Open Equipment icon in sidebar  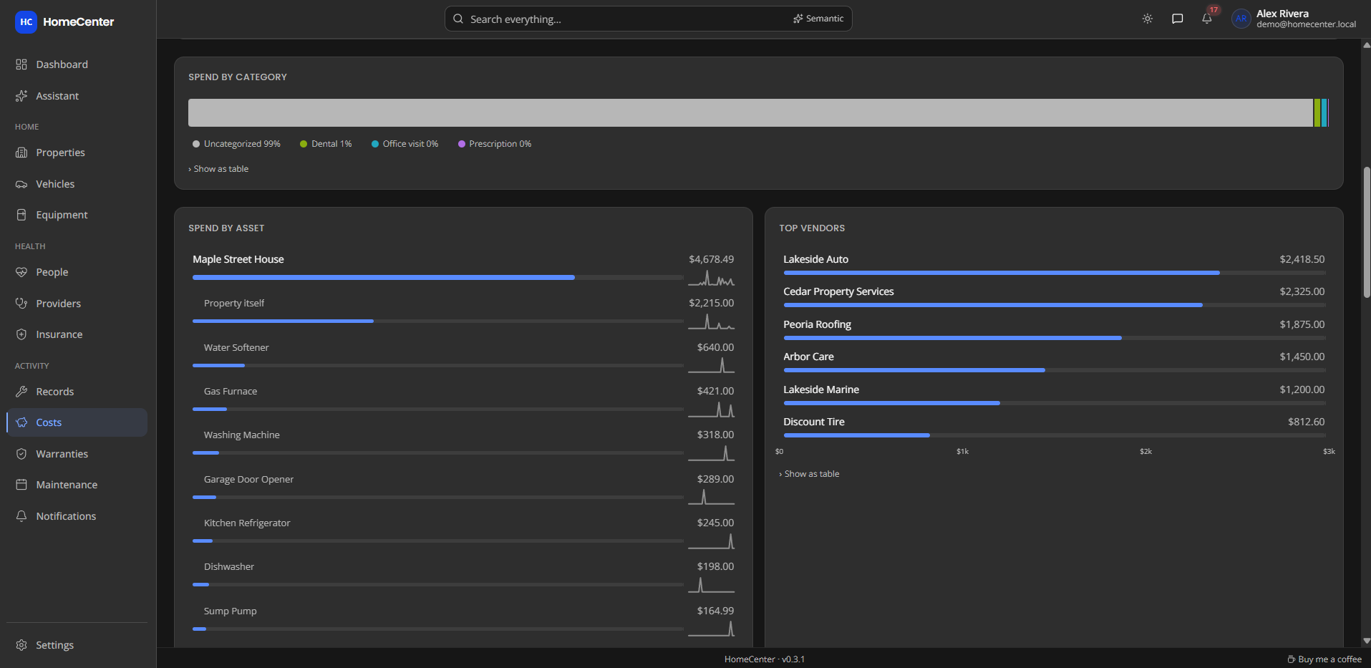tap(21, 215)
